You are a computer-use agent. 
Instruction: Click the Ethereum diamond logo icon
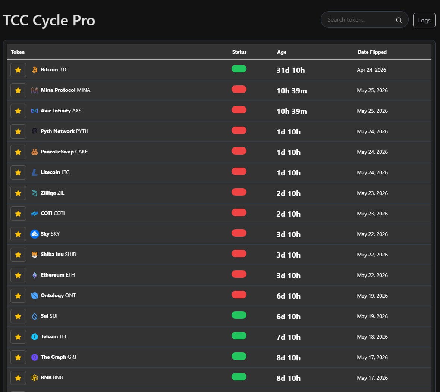35,275
